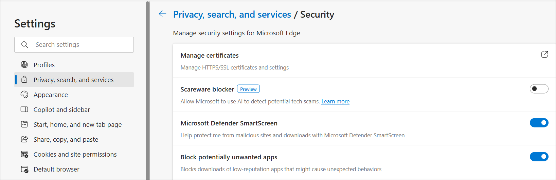Open Manage certificates external link icon
This screenshot has height=180, width=556.
pos(544,54)
